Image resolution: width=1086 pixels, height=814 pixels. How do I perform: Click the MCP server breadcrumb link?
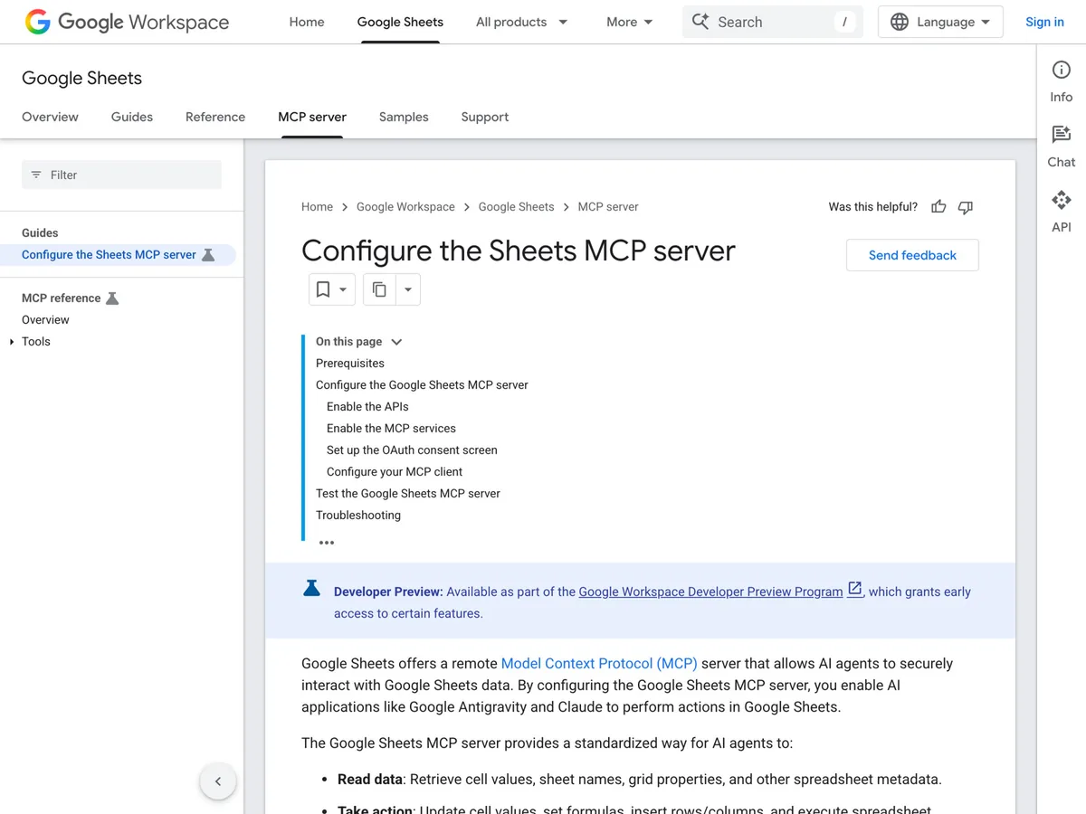point(608,207)
